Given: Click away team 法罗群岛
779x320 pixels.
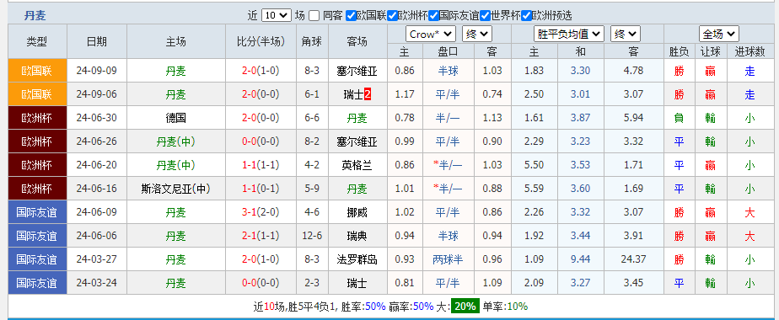Looking at the screenshot, I should (357, 259).
